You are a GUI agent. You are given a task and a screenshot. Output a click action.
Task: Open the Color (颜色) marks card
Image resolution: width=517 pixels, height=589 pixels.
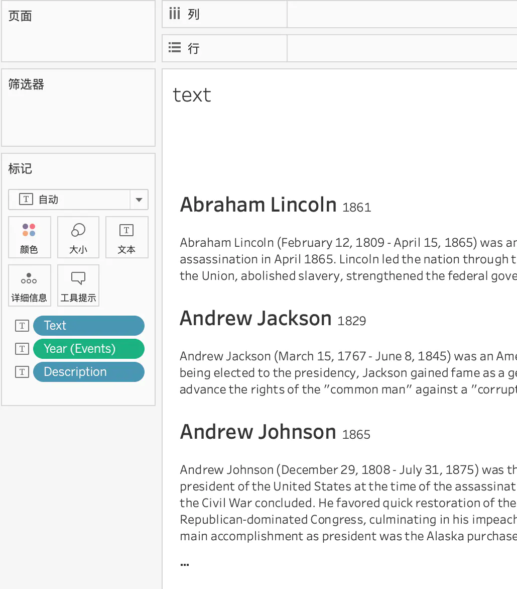29,237
